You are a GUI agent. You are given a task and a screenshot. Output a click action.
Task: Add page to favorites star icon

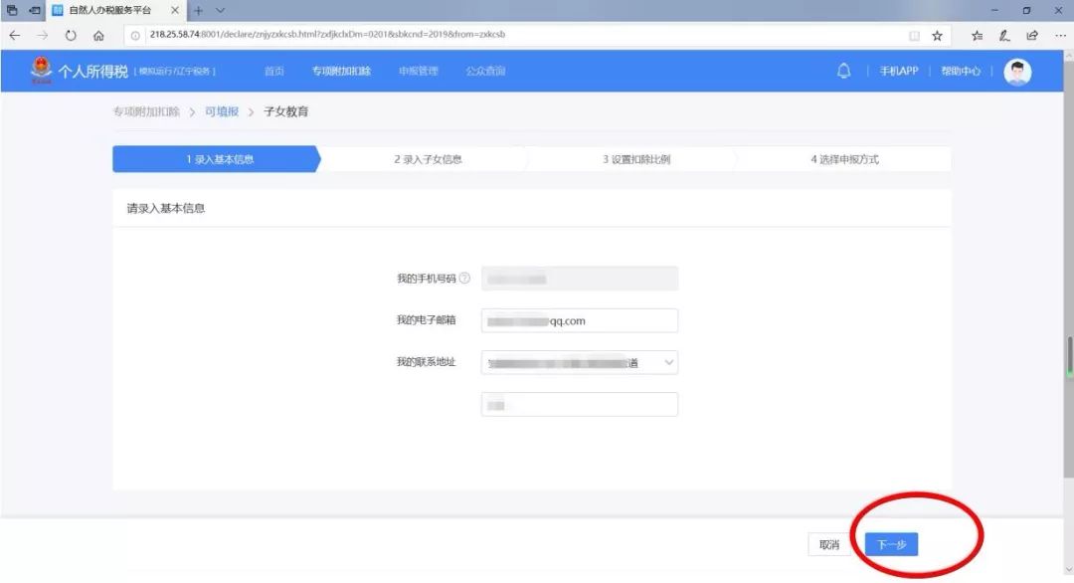937,36
